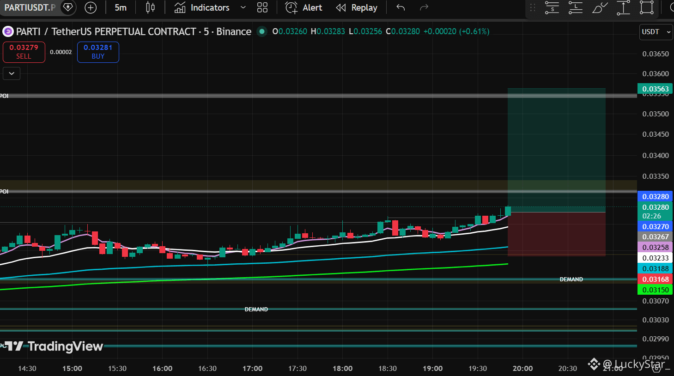Select the short position tool icon
The image size is (674, 376).
click(x=552, y=7)
